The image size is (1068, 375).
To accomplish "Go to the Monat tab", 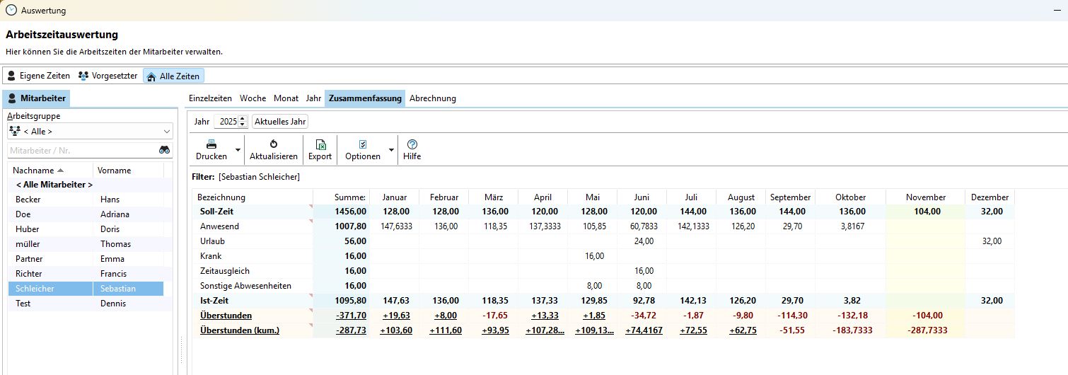I will tap(286, 98).
